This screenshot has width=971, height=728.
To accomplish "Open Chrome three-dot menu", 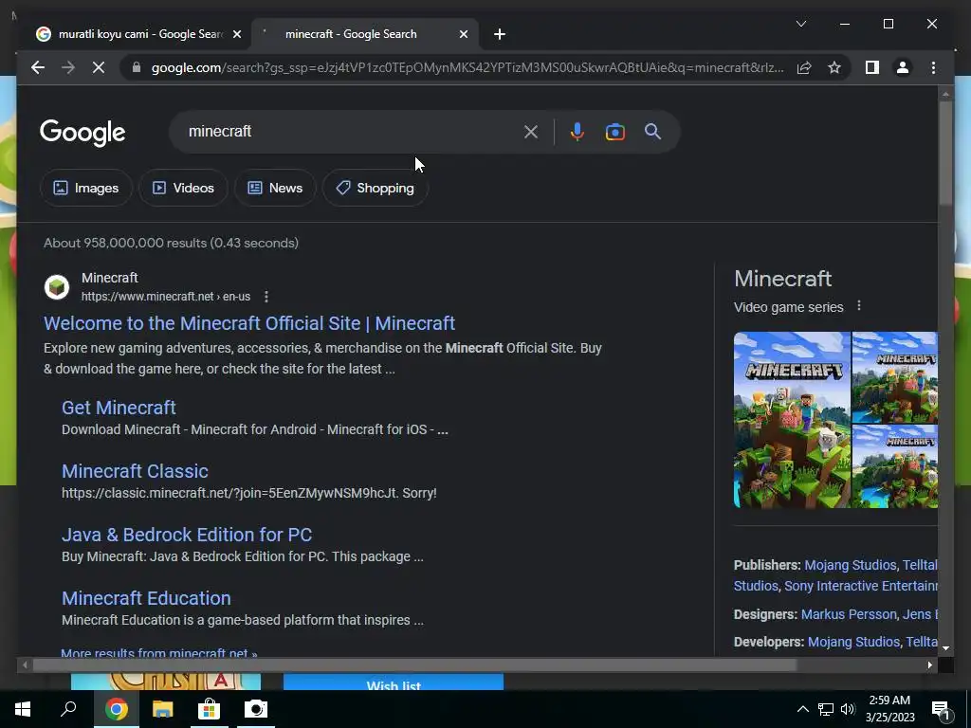I will (933, 67).
